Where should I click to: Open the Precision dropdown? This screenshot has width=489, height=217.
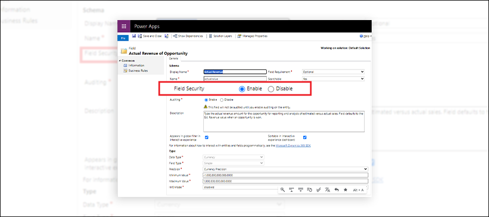pos(285,169)
